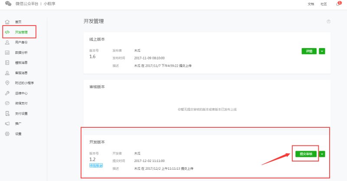Click the 运维中心 wrench icon
This screenshot has width=347, height=181.
coord(7,93)
